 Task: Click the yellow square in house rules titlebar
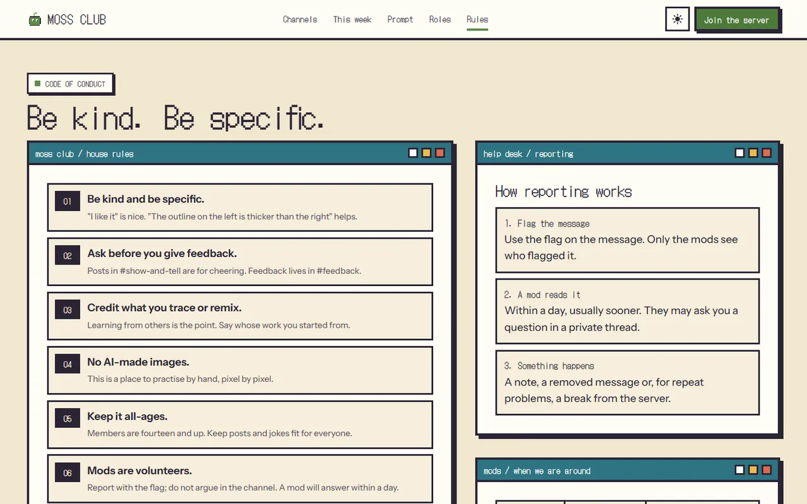coord(426,153)
